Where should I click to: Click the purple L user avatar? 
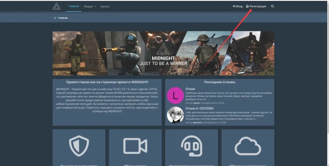pos(175,96)
